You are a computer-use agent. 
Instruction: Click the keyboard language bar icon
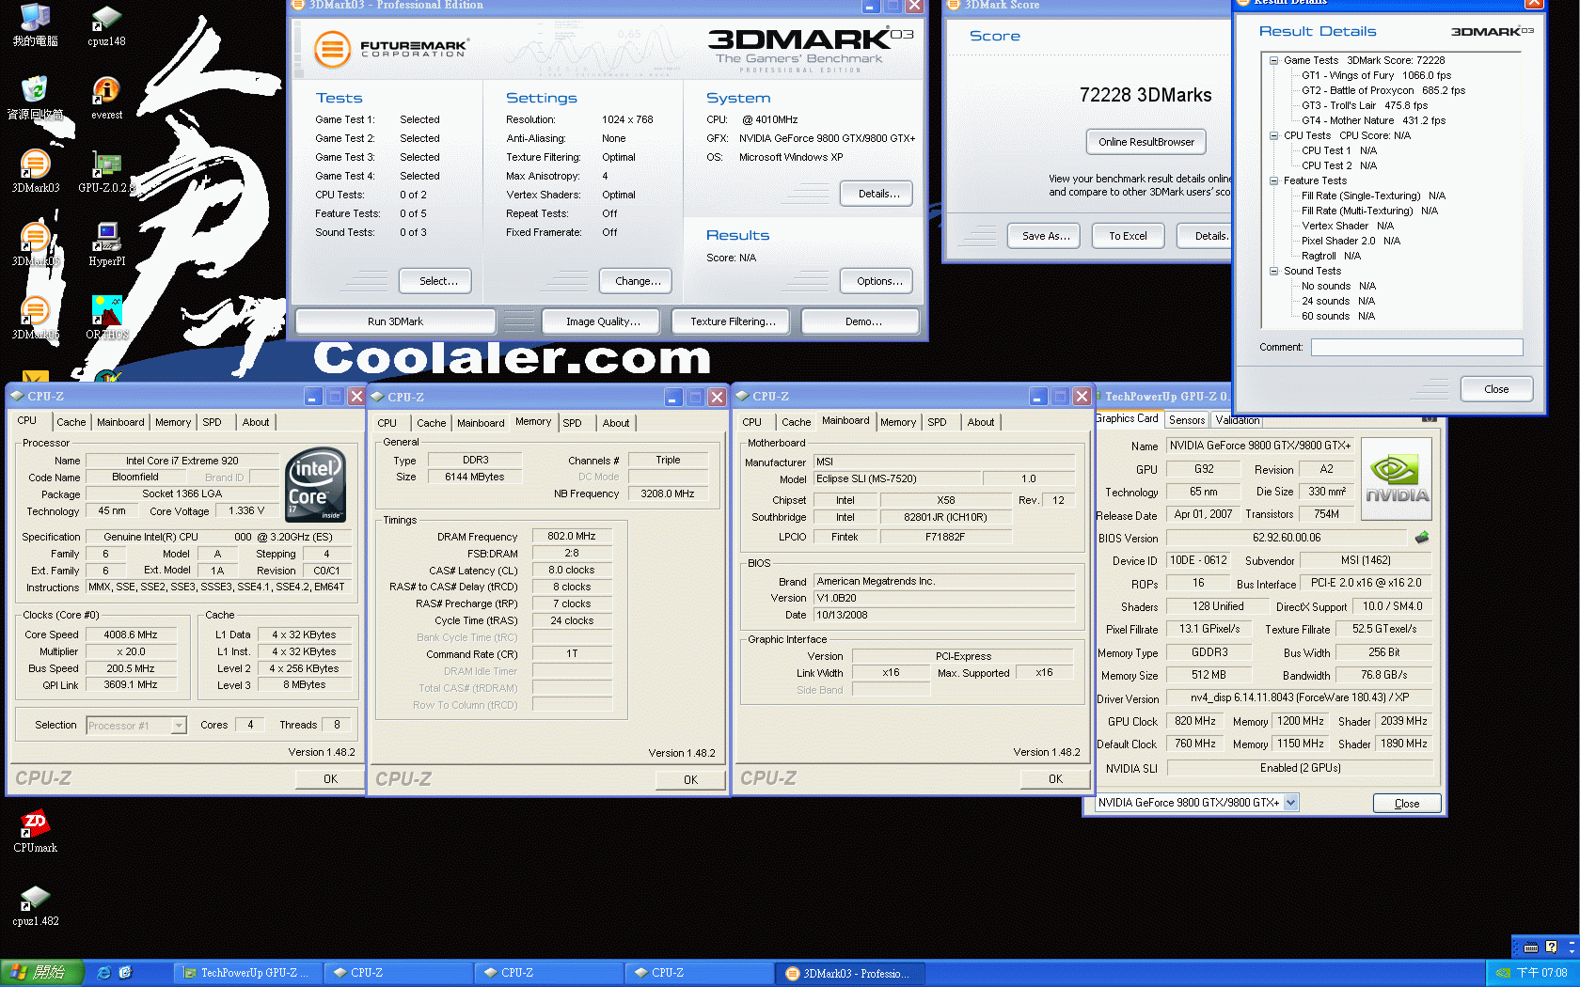pyautogui.click(x=1531, y=948)
